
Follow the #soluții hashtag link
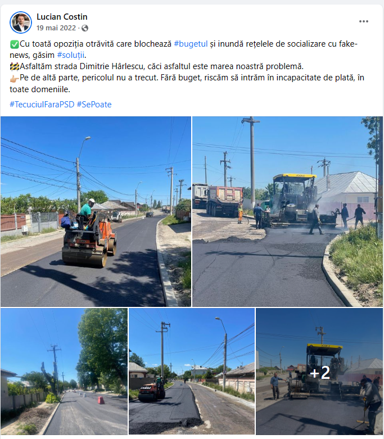point(71,55)
